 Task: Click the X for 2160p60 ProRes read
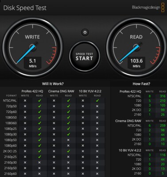pyautogui.click(x=39, y=173)
